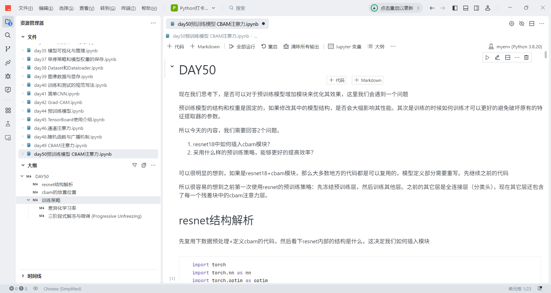Viewport: 551px width, 293px height.
Task: Toggle the primary sidebar visibility
Action: pos(455,8)
